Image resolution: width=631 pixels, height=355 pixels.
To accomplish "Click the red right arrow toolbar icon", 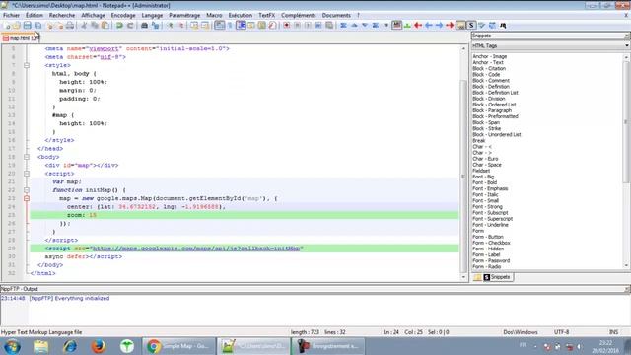I will tap(450, 26).
